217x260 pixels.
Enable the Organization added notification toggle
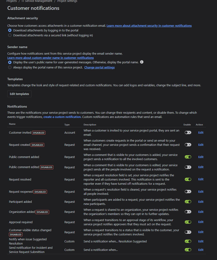(188, 212)
